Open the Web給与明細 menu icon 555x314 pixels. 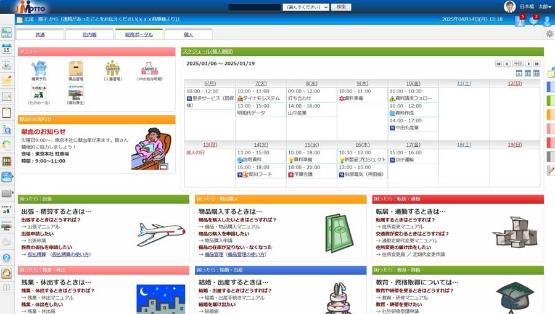coord(149,69)
